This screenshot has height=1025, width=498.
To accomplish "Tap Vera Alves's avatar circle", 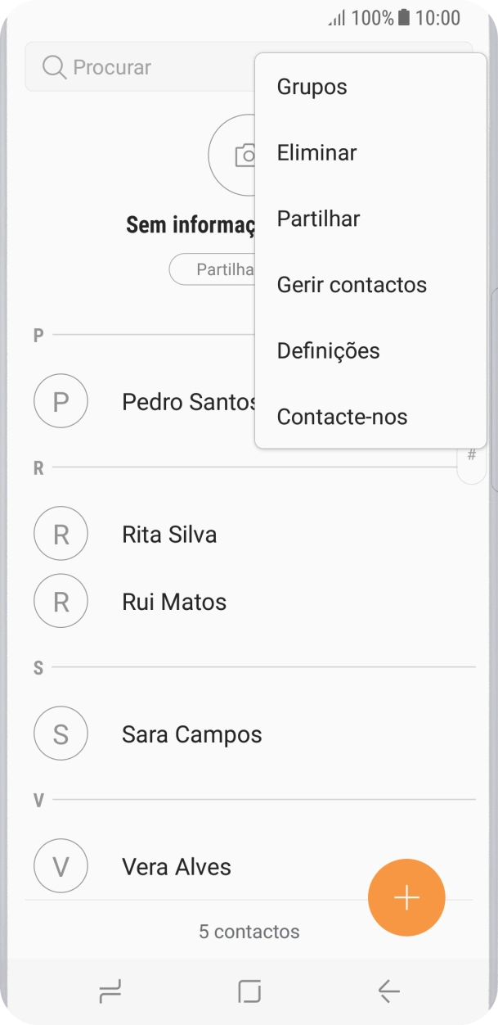I will 61,866.
